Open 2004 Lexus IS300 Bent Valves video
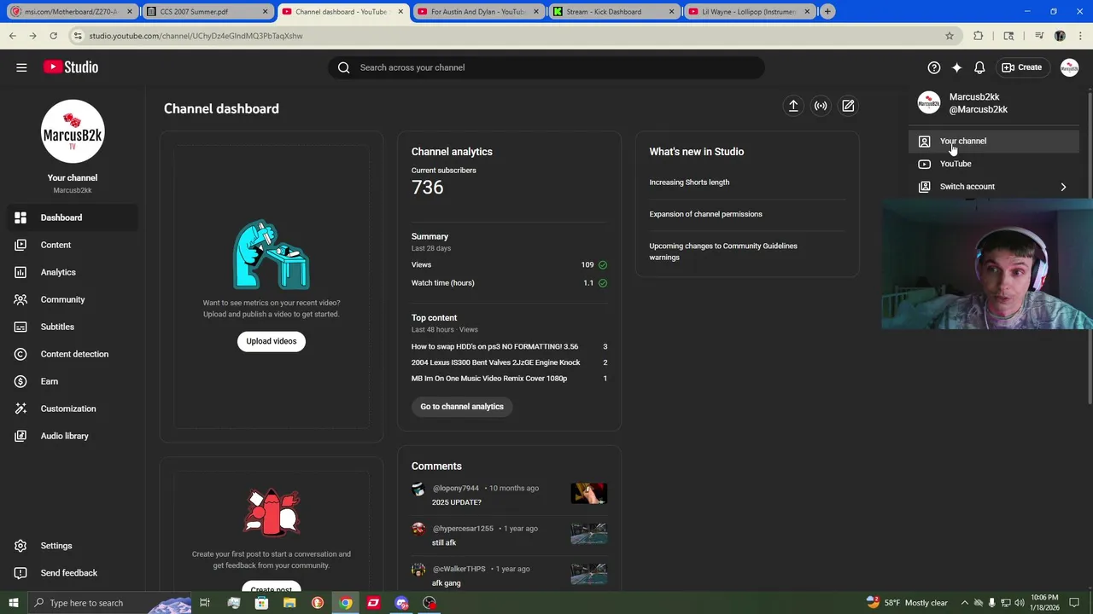The height and width of the screenshot is (614, 1093). 495,362
